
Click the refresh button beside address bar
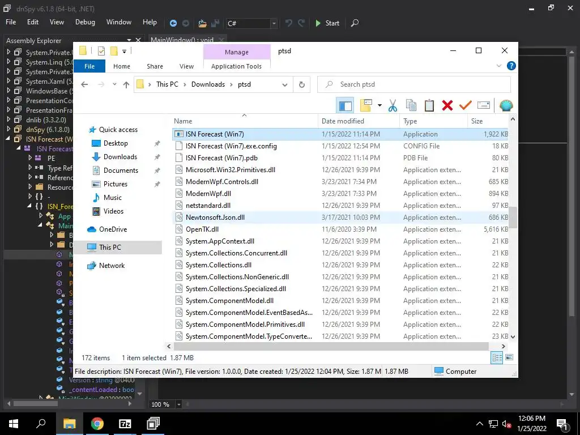pyautogui.click(x=302, y=85)
